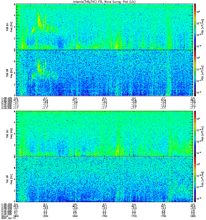Click the THB X_RE_GSE value '3.2'

104,98
